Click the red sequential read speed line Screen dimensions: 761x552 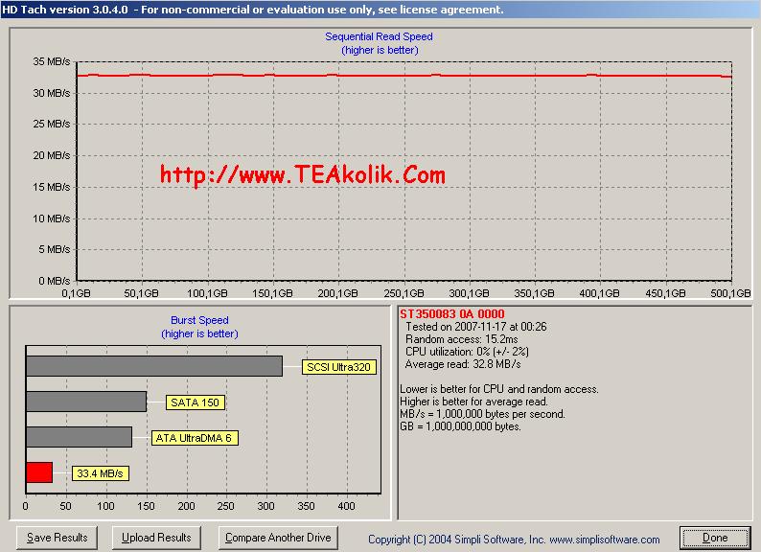point(404,76)
